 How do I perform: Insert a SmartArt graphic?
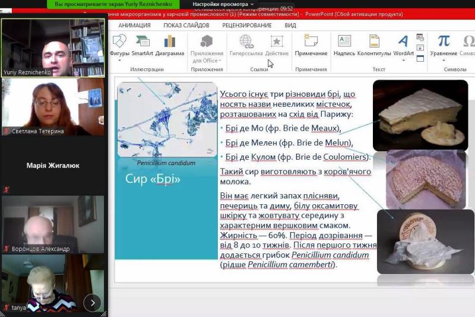(142, 46)
